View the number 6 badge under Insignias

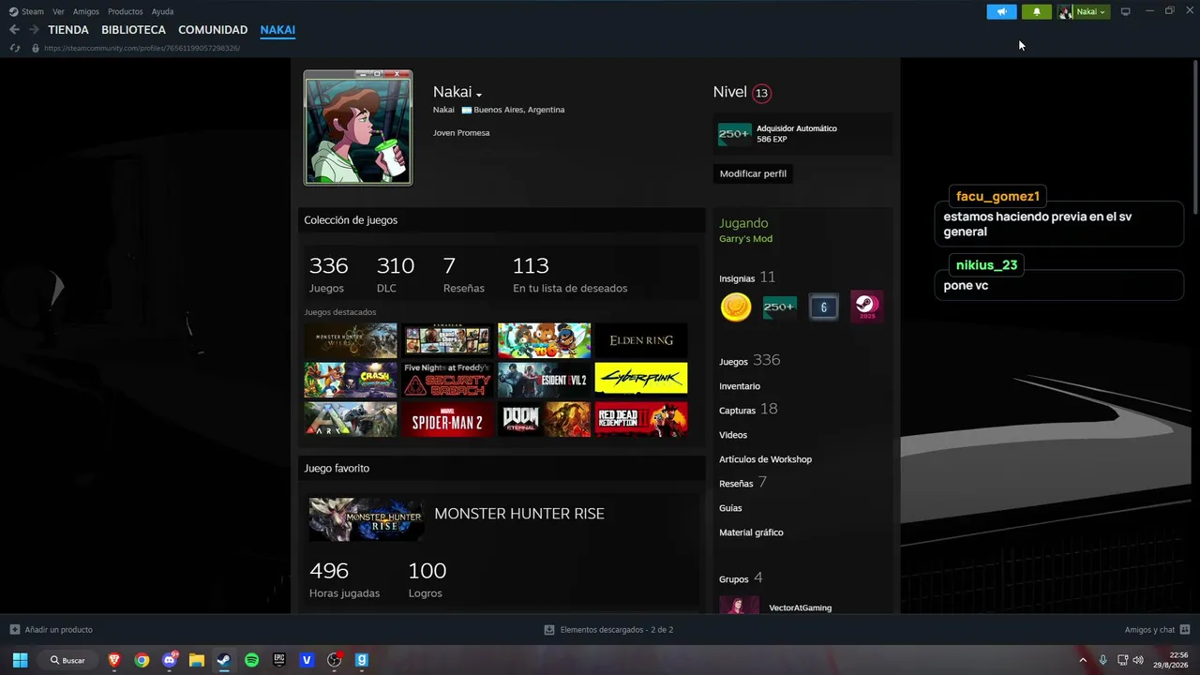tap(823, 307)
